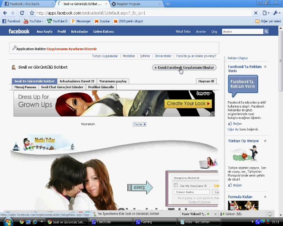The height and width of the screenshot is (226, 283).
Task: Open Gelen Kutusu in Facebook menu
Action: (103, 31)
